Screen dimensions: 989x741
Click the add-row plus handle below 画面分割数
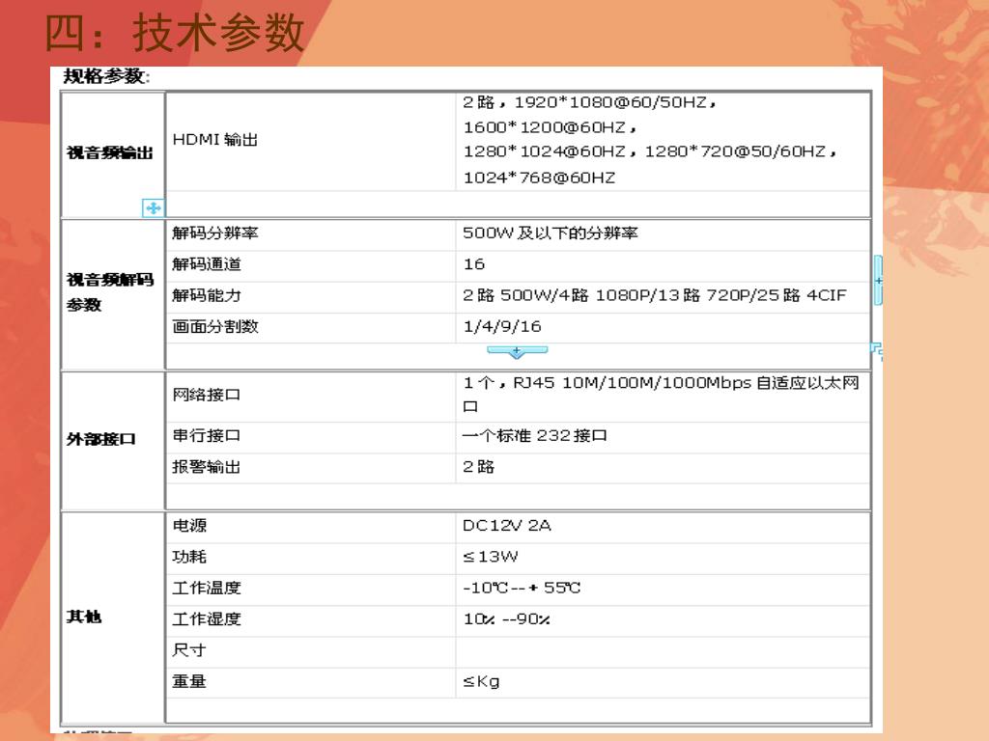click(x=517, y=352)
